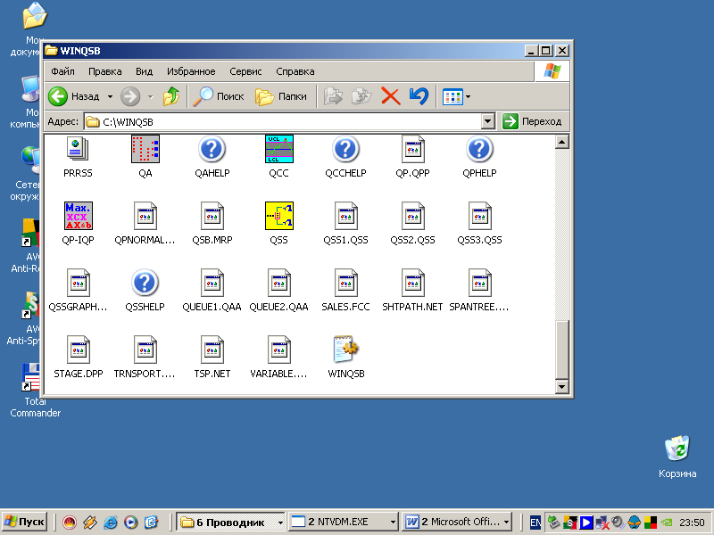Toggle the Папки folders pane button
The width and height of the screenshot is (714, 535).
pyautogui.click(x=281, y=96)
